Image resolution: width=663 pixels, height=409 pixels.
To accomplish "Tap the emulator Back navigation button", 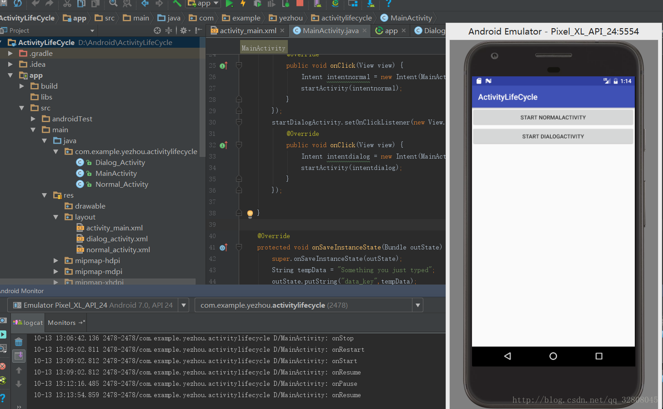I will pyautogui.click(x=507, y=356).
